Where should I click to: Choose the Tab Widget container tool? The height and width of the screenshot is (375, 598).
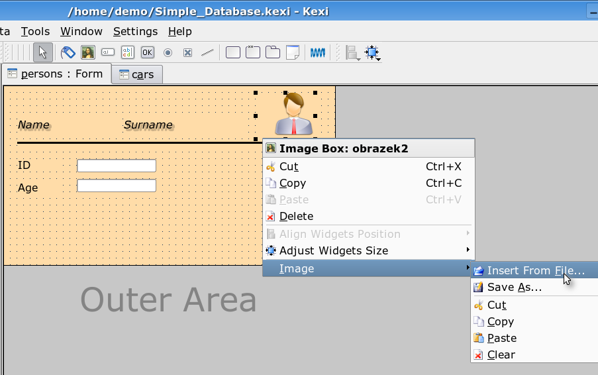pyautogui.click(x=272, y=52)
